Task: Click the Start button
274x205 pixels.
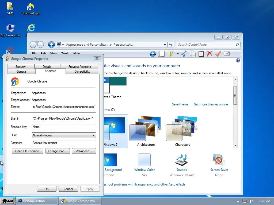Action: click(x=7, y=201)
